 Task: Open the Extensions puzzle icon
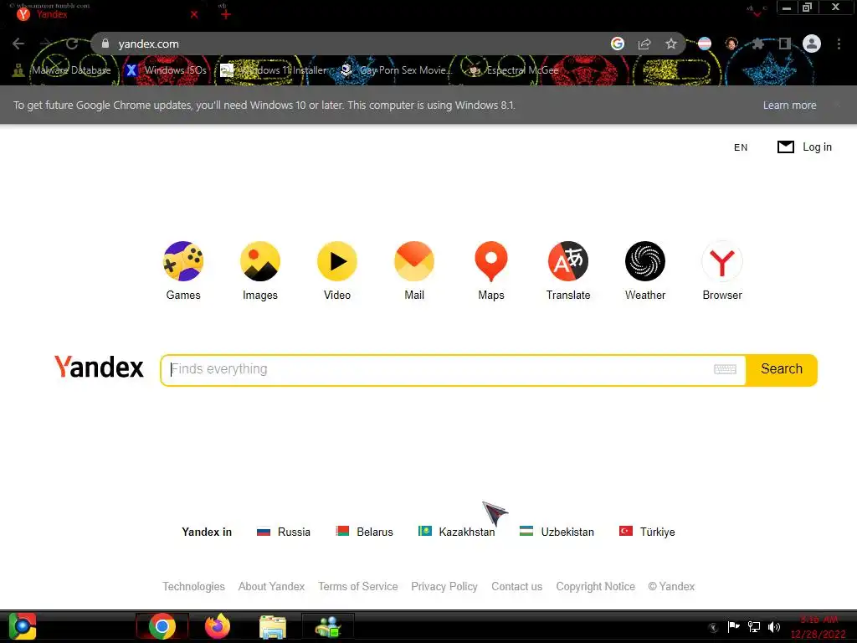point(757,44)
